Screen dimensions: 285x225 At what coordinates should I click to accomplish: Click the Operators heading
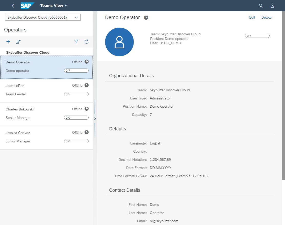click(15, 30)
